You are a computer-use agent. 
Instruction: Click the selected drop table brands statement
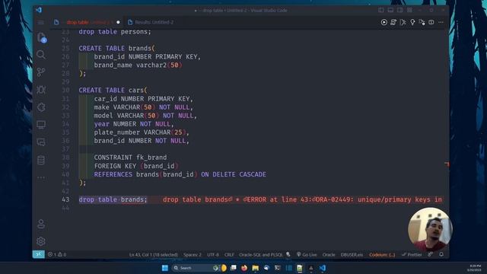(x=113, y=199)
